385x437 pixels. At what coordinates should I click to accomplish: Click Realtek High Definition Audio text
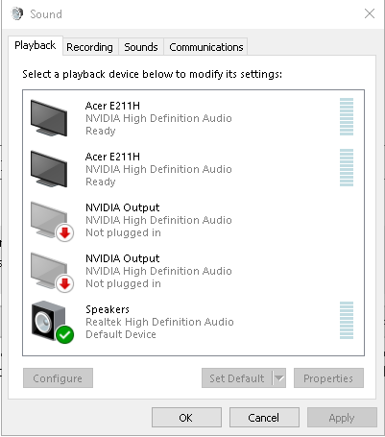[159, 322]
